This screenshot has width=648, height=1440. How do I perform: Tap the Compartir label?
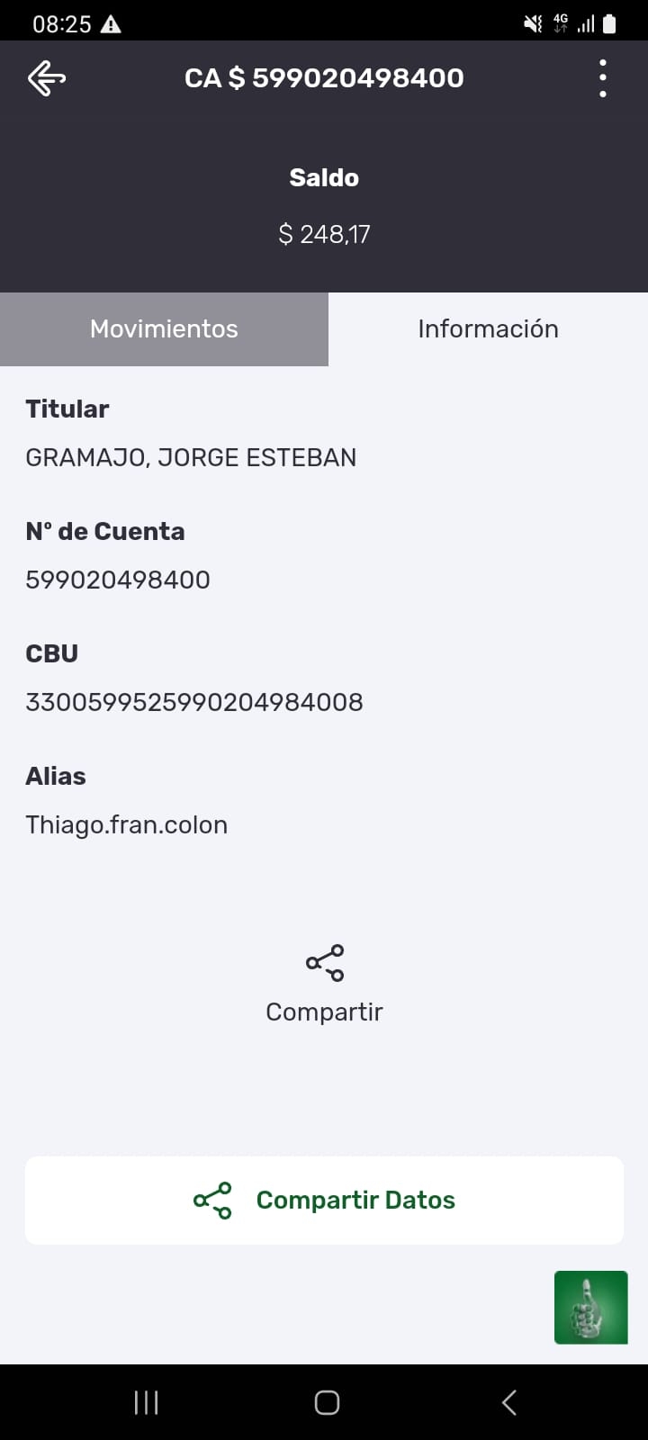click(x=324, y=1012)
